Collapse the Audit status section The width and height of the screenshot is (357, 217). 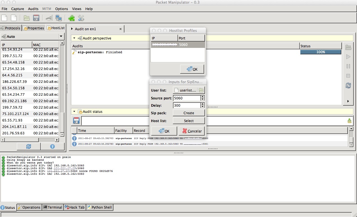click(74, 111)
